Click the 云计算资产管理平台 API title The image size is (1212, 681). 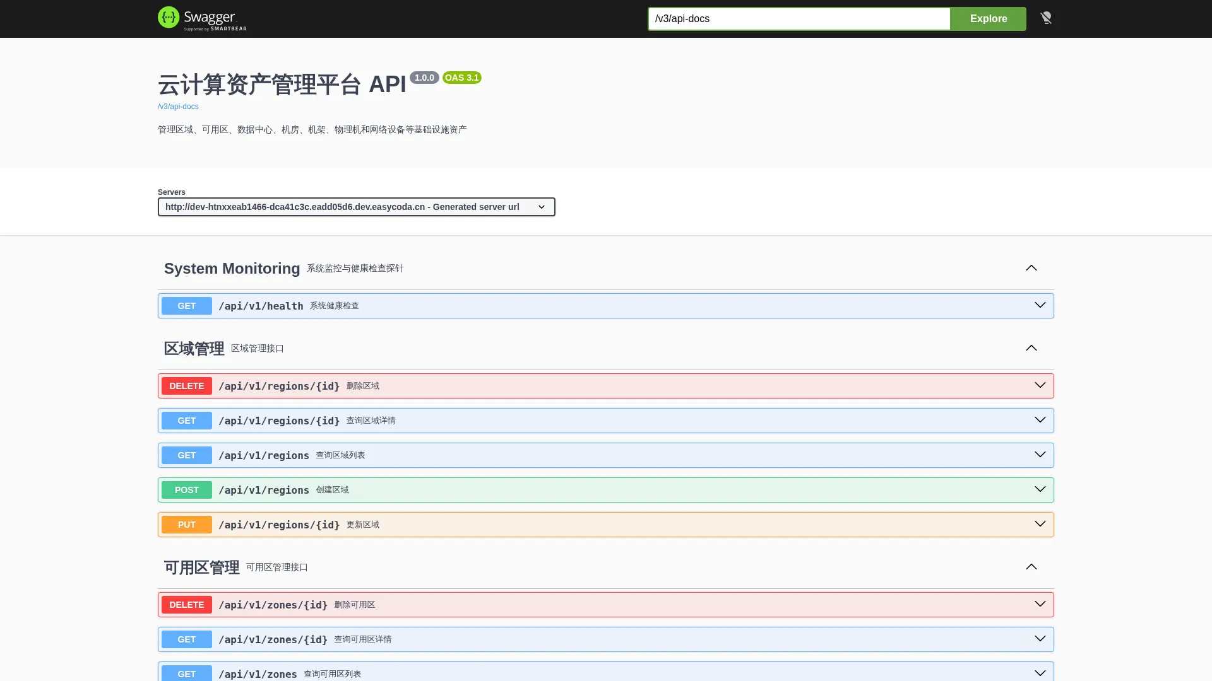[282, 84]
